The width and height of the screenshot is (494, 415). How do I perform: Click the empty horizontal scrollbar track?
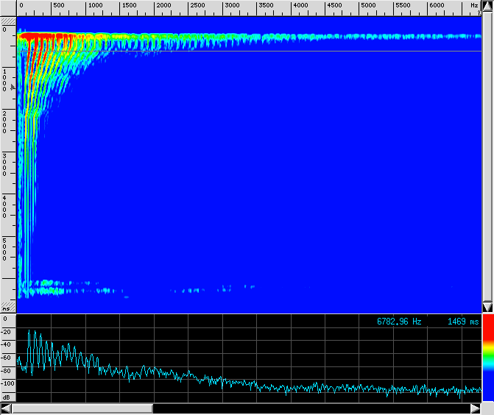pyautogui.click(x=317, y=408)
